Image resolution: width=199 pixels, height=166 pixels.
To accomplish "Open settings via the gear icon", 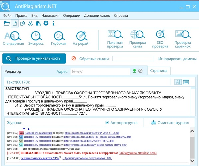I will (x=46, y=23).
